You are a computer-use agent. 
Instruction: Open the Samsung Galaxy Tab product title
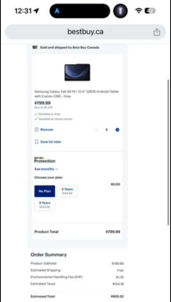[77, 94]
